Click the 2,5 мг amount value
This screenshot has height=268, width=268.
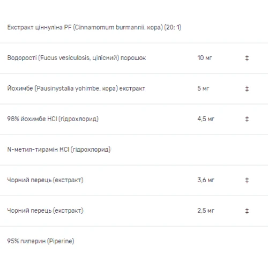[x=206, y=211]
